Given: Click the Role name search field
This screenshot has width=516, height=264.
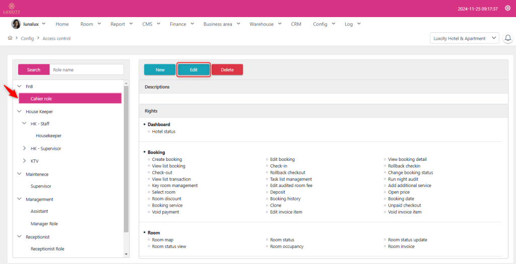Looking at the screenshot, I should pyautogui.click(x=86, y=70).
